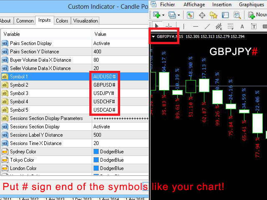
Task: Edit the Symbol 3 value USDJPY#
Action: coord(104,93)
